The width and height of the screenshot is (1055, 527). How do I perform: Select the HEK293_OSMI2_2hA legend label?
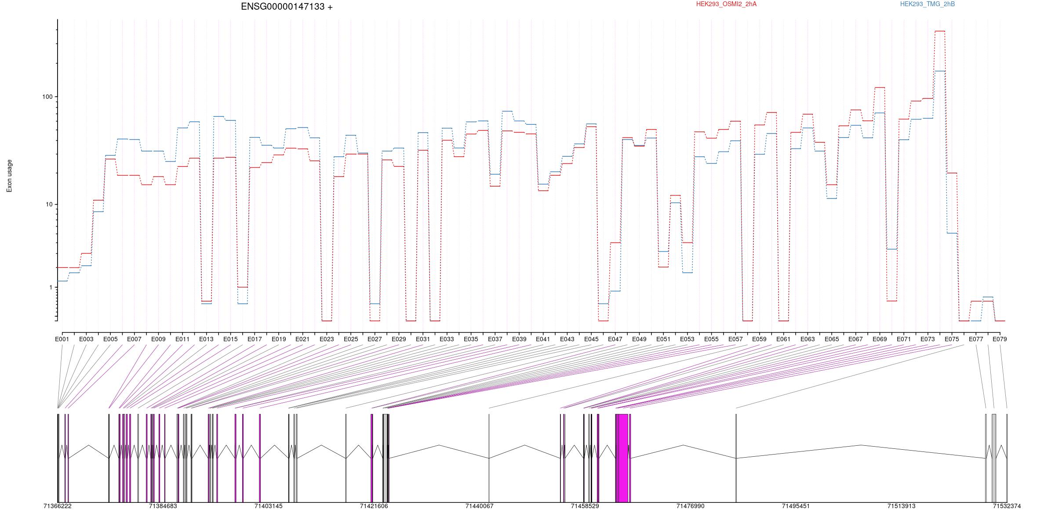[x=726, y=4]
